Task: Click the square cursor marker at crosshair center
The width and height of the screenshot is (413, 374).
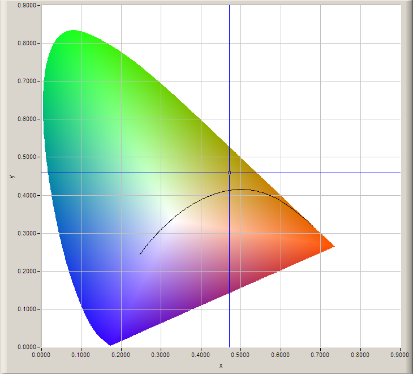Action: pos(229,173)
